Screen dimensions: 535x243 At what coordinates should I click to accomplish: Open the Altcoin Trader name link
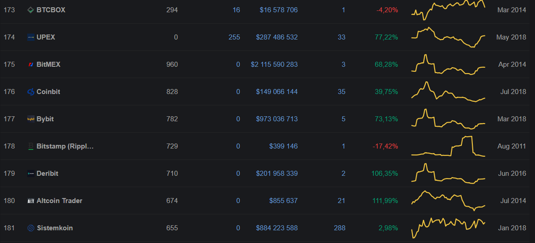[59, 201]
